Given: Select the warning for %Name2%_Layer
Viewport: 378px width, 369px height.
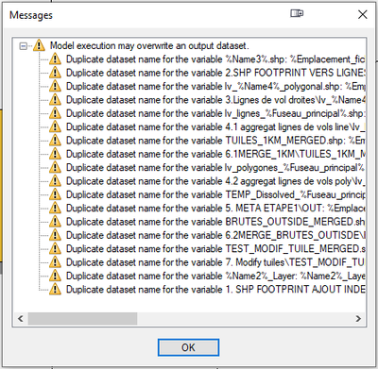Looking at the screenshot, I should pos(215,276).
